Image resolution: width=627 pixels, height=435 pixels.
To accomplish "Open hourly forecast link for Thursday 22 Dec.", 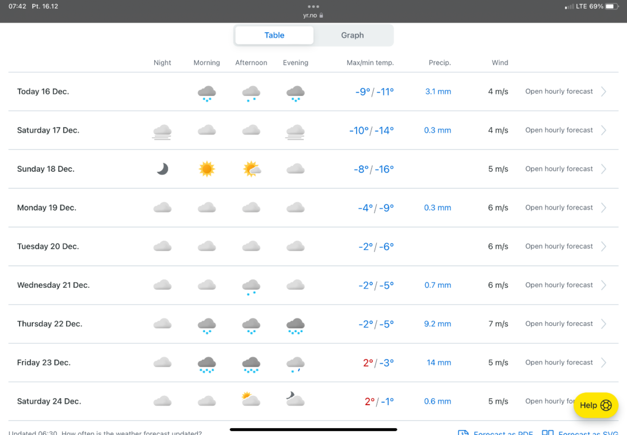I will tap(559, 324).
